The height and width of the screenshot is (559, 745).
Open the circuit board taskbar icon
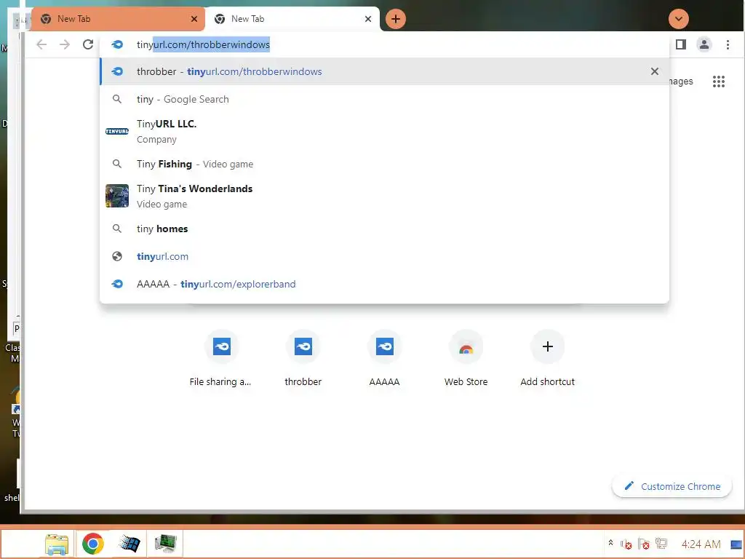click(x=165, y=544)
